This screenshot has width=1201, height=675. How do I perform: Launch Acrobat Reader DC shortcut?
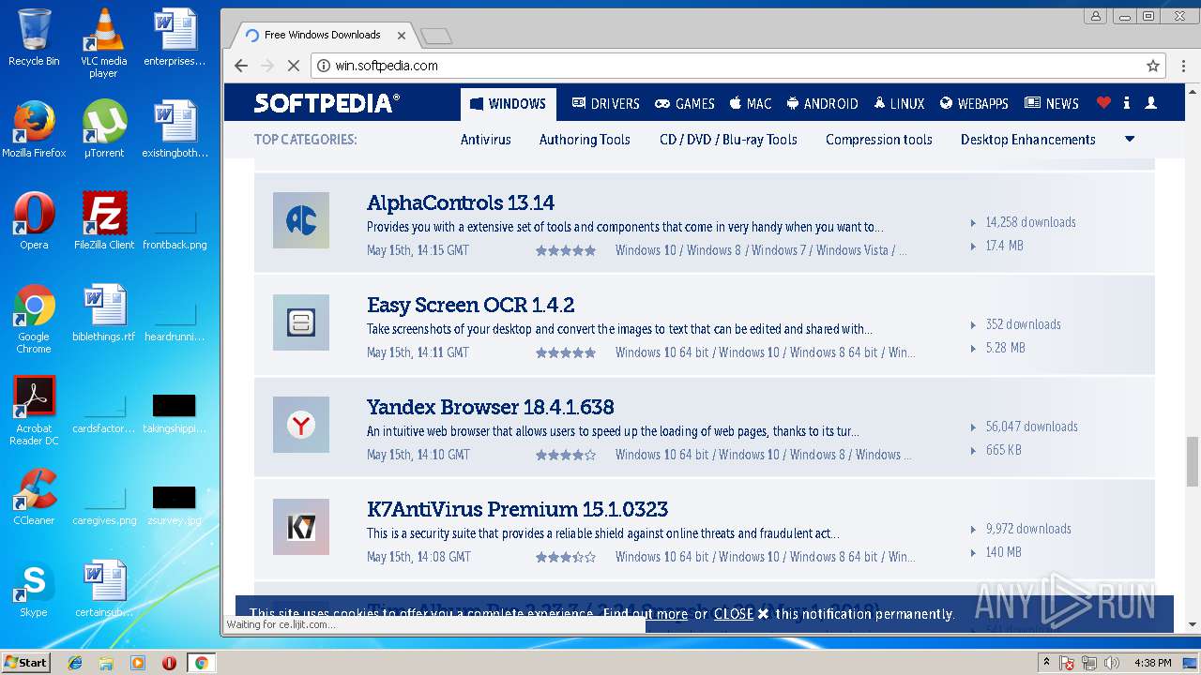[34, 411]
